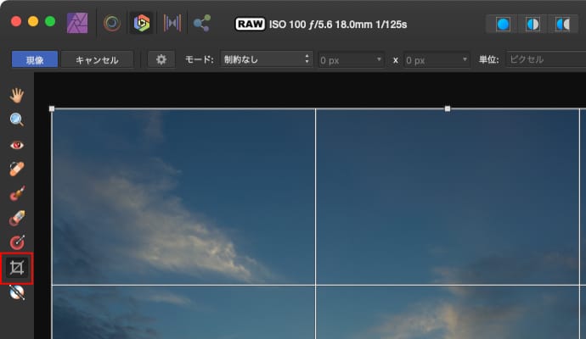Switch to the Liquify persona
The height and width of the screenshot is (339, 586).
111,23
